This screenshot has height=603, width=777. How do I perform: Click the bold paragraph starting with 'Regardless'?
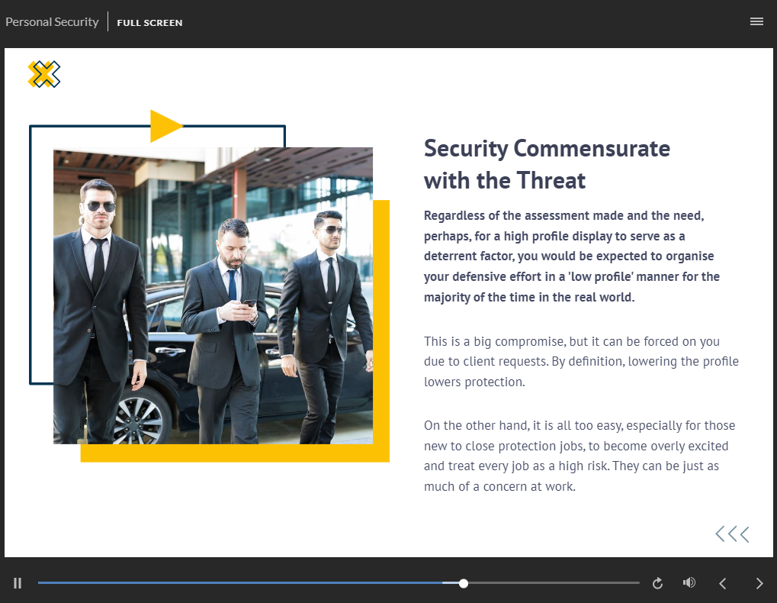pyautogui.click(x=572, y=256)
